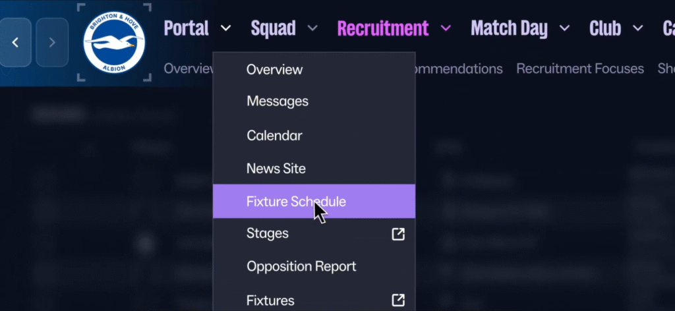Click the external link icon beside Fixtures
The height and width of the screenshot is (311, 675).
[398, 300]
